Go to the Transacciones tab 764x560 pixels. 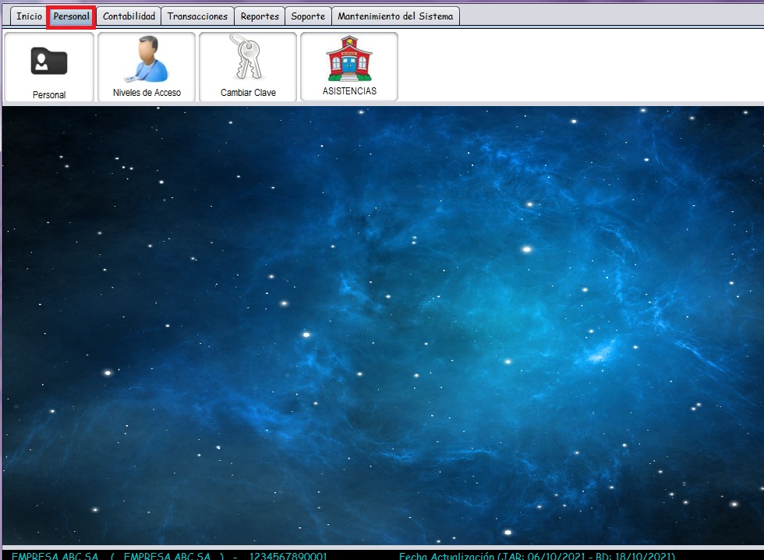(x=197, y=16)
